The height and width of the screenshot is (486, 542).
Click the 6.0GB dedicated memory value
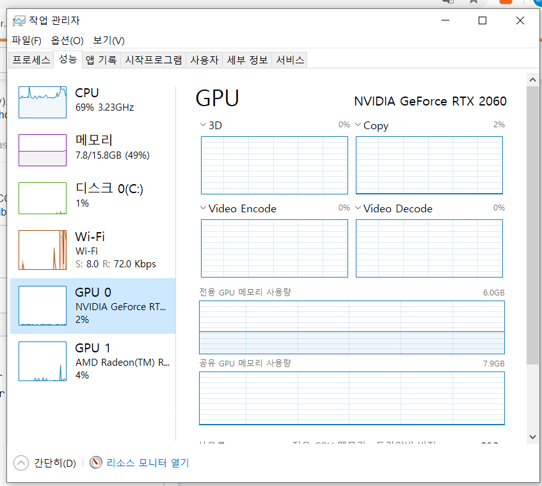coord(493,293)
